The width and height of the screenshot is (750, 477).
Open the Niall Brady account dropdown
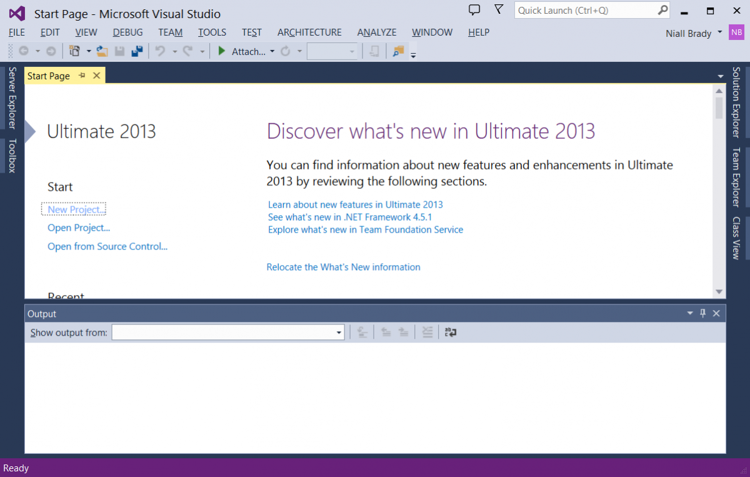(720, 32)
